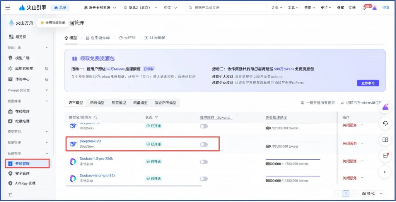Screen dimensions: 396x202
Task: Open the hamburger menu in top bar
Action: [x=8, y=8]
